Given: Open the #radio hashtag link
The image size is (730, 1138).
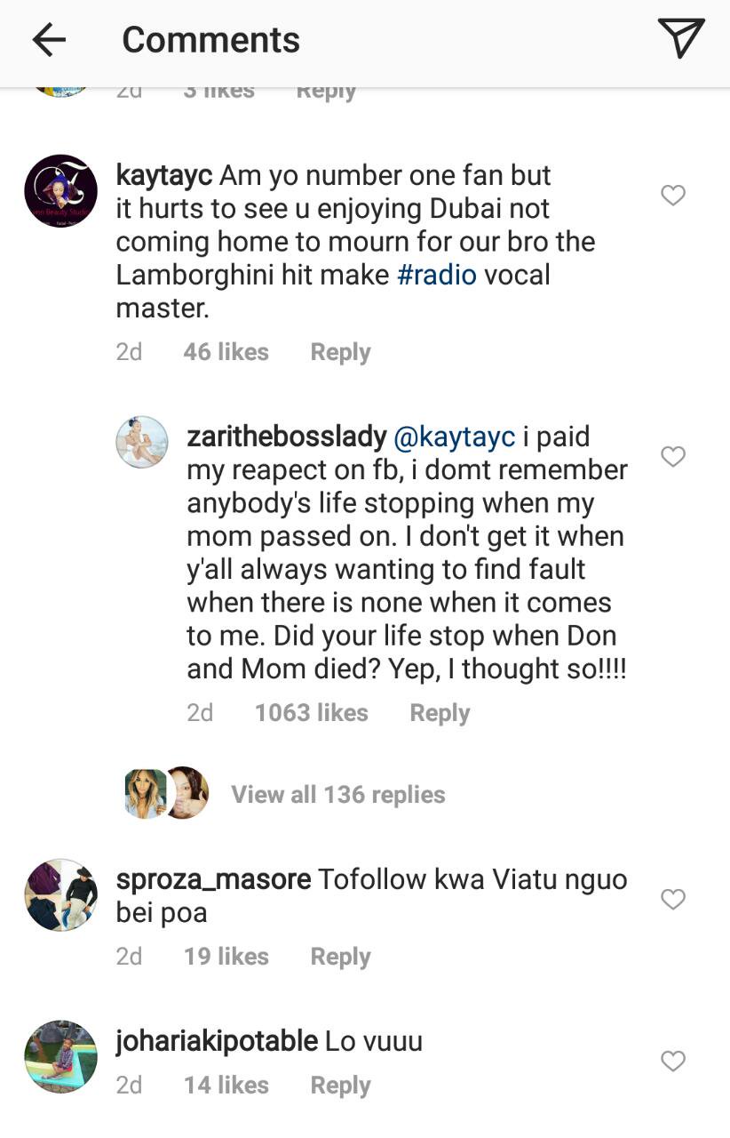Looking at the screenshot, I should [x=436, y=275].
